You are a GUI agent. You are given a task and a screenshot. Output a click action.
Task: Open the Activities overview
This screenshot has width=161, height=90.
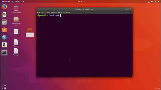point(6,1)
